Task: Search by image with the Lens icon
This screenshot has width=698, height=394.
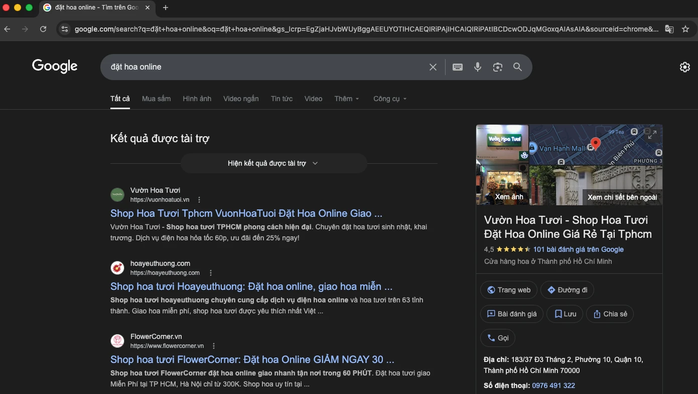Action: point(498,67)
